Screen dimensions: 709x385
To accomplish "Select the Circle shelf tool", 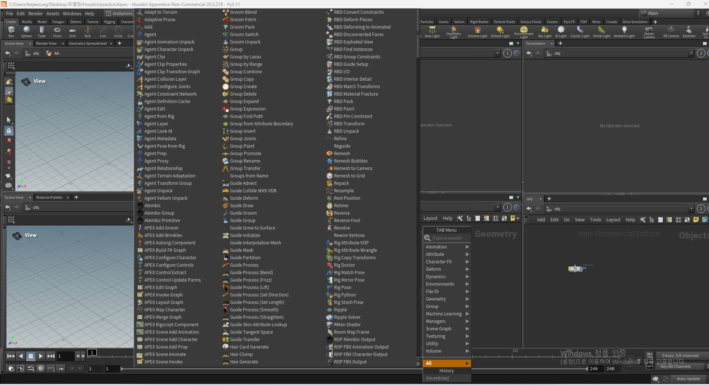I will (x=118, y=32).
